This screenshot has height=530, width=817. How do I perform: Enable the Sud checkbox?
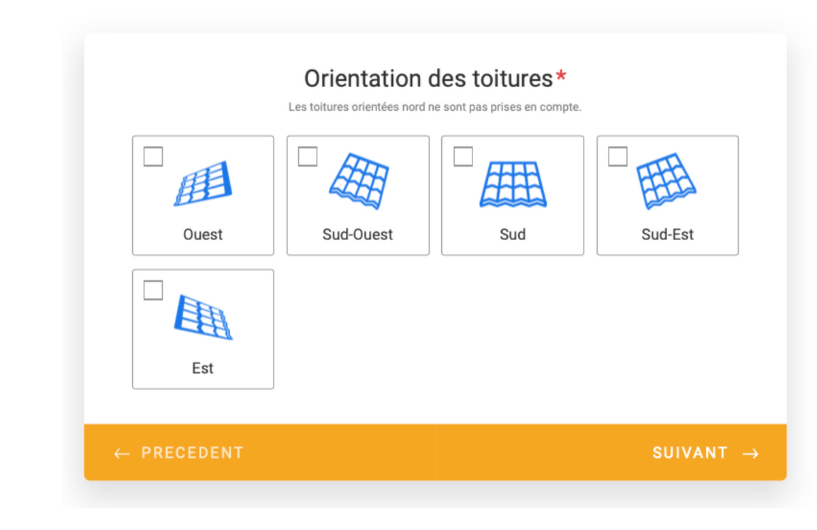coord(463,156)
